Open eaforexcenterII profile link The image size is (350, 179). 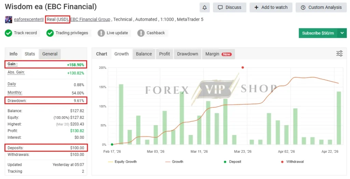29,19
